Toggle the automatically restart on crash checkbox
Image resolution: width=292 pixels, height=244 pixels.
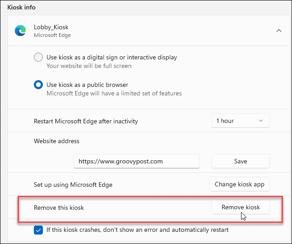pyautogui.click(x=38, y=230)
